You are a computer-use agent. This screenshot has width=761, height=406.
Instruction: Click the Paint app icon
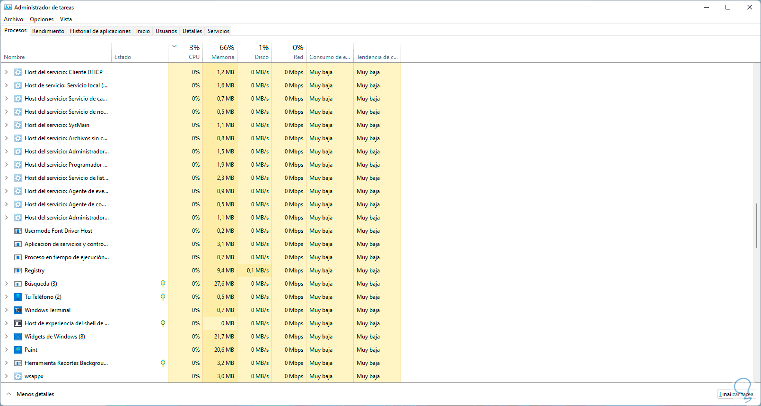(18, 350)
